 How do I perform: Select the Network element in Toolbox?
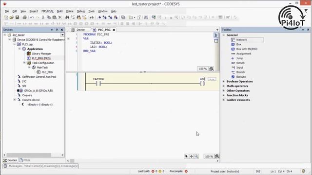coord(247,40)
